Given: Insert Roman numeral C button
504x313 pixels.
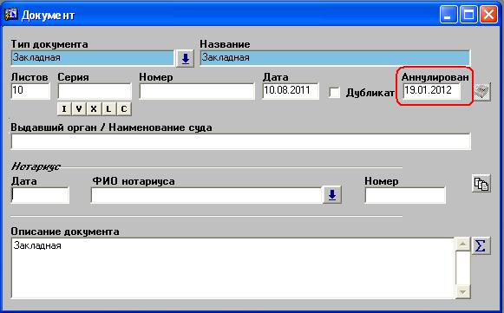Looking at the screenshot, I should [x=124, y=109].
